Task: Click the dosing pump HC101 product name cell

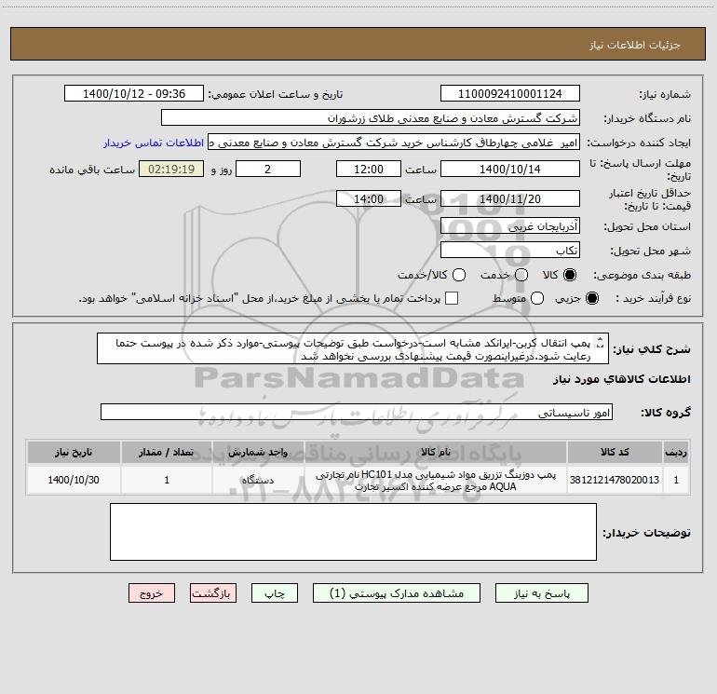Action: 436,480
